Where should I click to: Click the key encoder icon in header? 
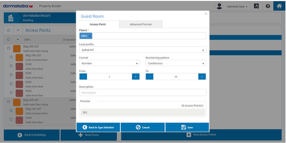coord(257,6)
